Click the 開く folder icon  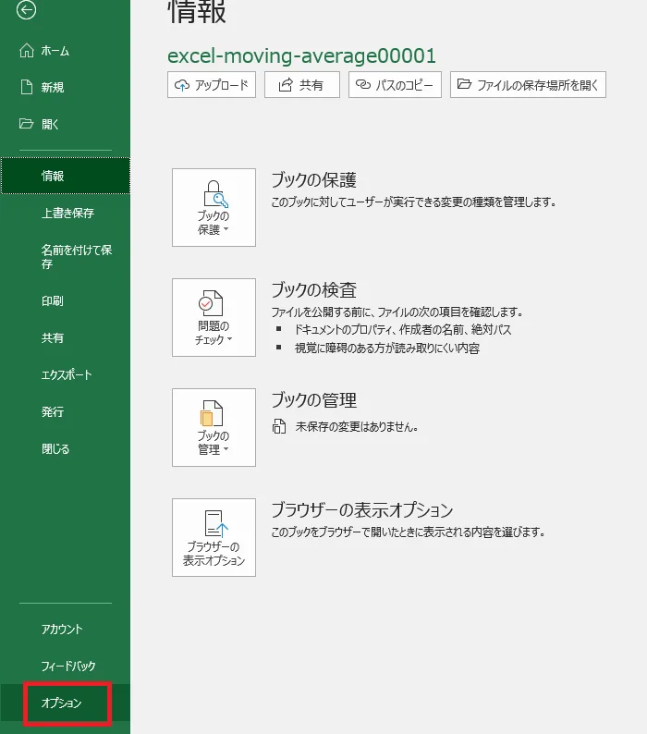(x=27, y=124)
